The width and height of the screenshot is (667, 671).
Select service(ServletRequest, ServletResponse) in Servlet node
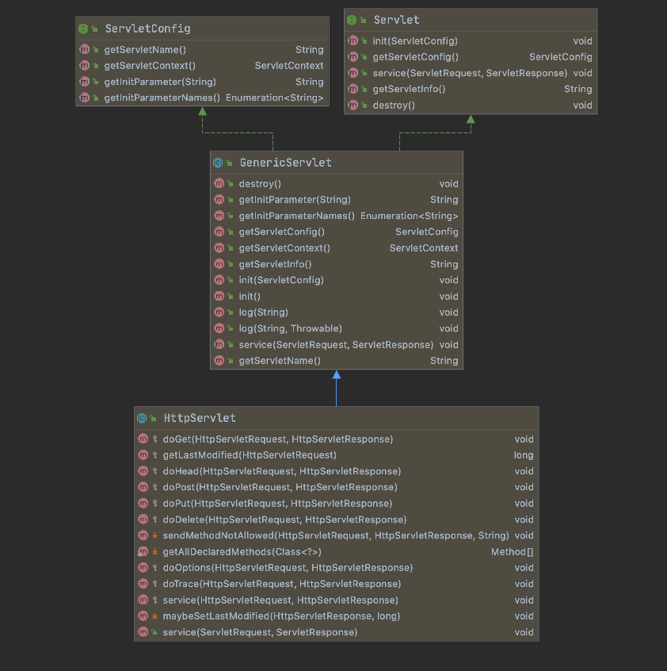471,73
